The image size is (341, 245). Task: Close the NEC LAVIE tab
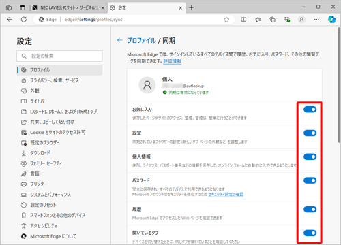pyautogui.click(x=103, y=8)
